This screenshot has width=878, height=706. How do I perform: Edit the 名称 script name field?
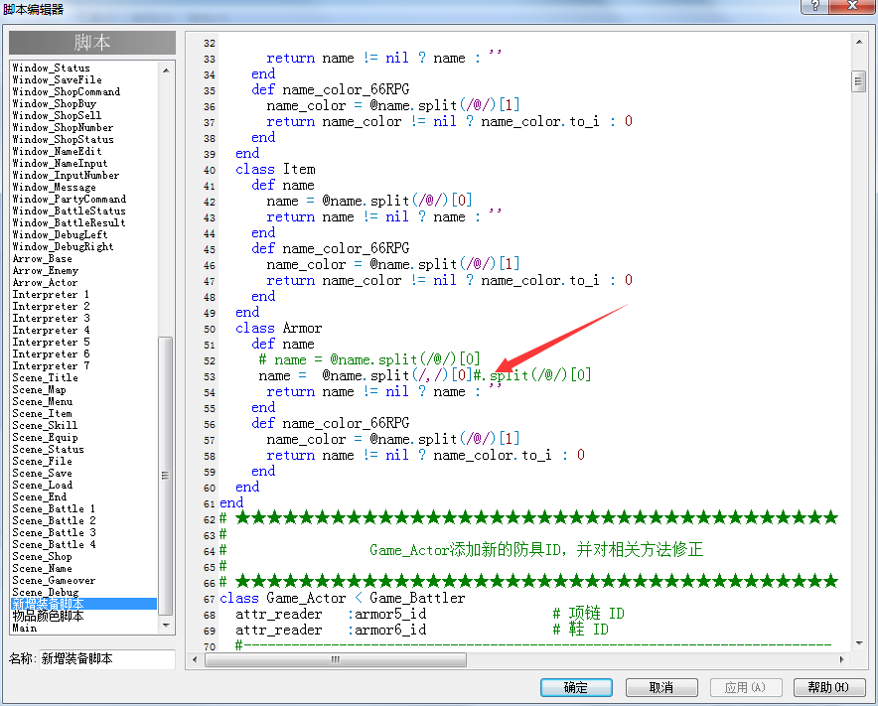pos(107,659)
